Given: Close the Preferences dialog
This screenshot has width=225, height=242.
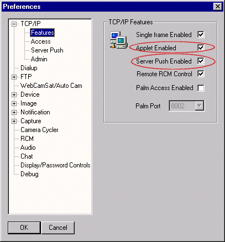Looking at the screenshot, I should [218, 7].
